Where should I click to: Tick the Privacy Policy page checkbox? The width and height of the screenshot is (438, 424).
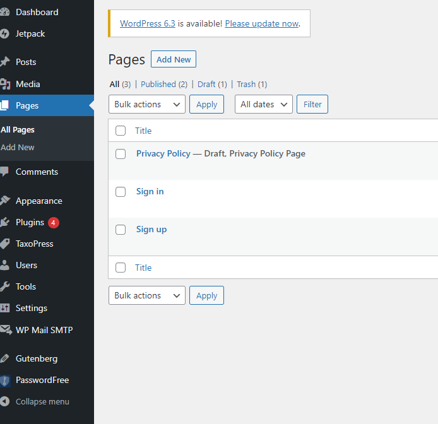(x=121, y=154)
